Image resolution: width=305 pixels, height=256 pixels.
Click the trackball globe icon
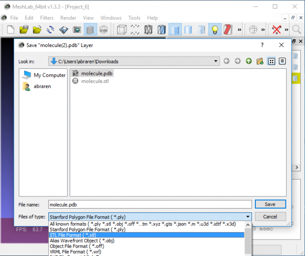coord(253,30)
